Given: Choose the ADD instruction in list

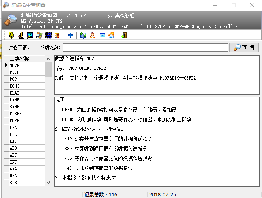Looking at the screenshot, I should pyautogui.click(x=27, y=148).
